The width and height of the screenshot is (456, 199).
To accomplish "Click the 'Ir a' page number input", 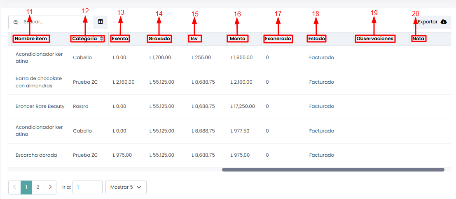I will click(x=87, y=187).
